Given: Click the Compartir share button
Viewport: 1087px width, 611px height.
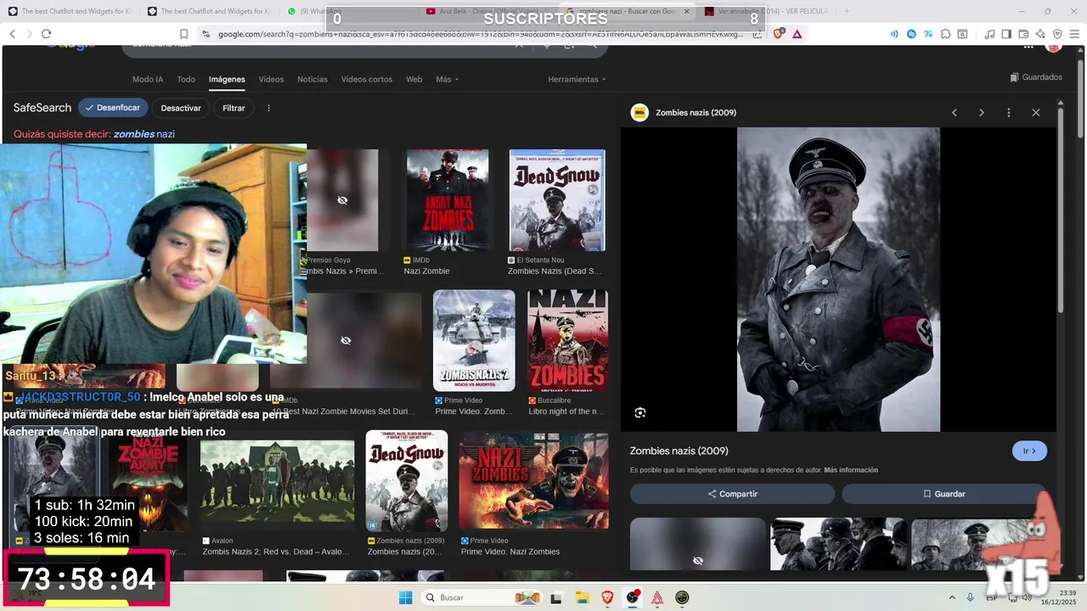Looking at the screenshot, I should click(732, 494).
